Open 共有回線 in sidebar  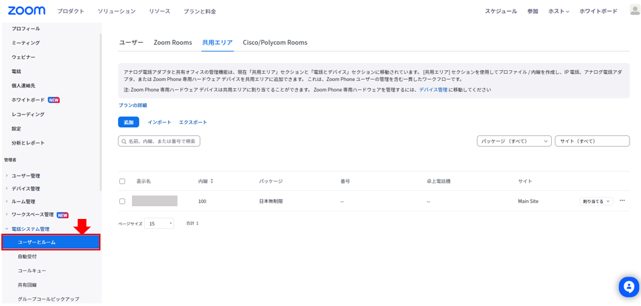point(28,285)
